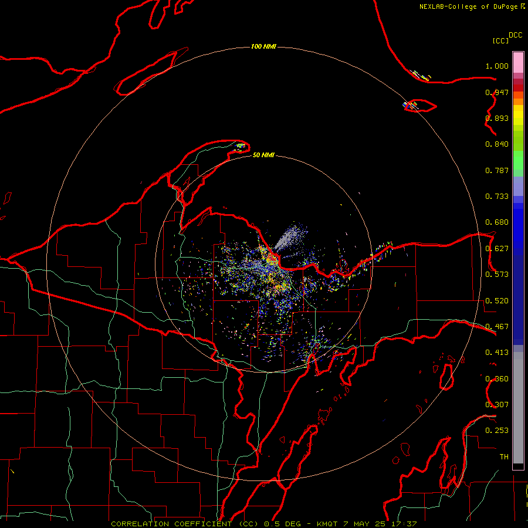The image size is (528, 528).
Task: Click the 0.947 scale value
Action: (497, 92)
